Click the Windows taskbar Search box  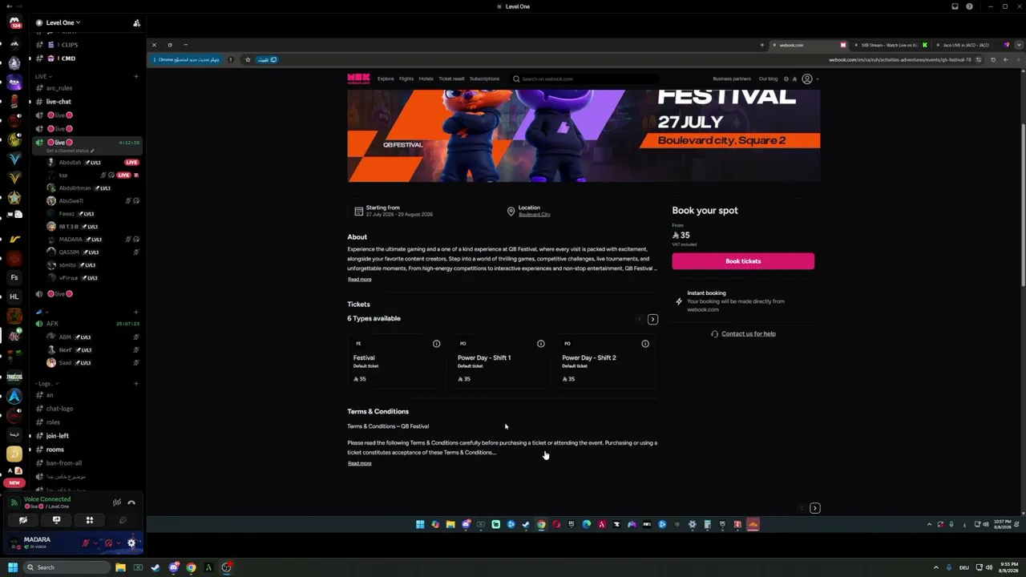(67, 567)
